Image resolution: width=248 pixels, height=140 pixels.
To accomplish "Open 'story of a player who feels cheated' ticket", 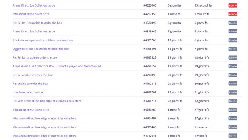I will tap(57, 66).
